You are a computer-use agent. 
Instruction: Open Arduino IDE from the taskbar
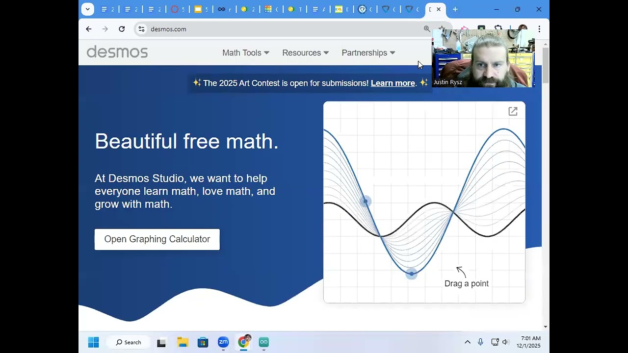264,342
